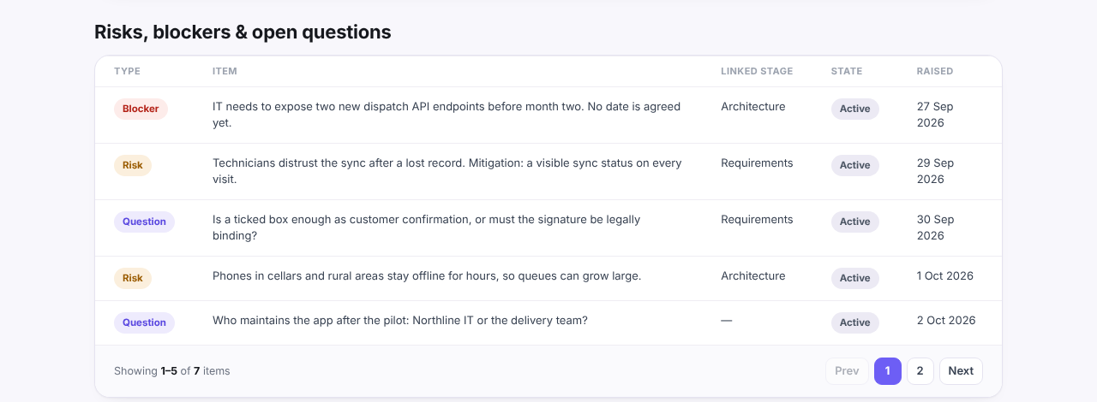Click the Active state of the technicians row

pos(855,165)
